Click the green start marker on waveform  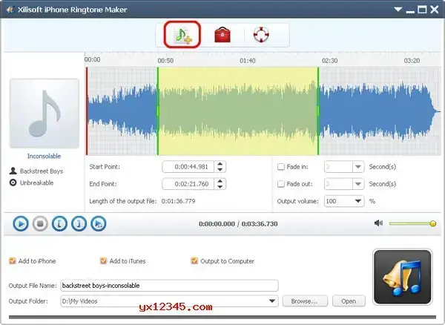158,111
